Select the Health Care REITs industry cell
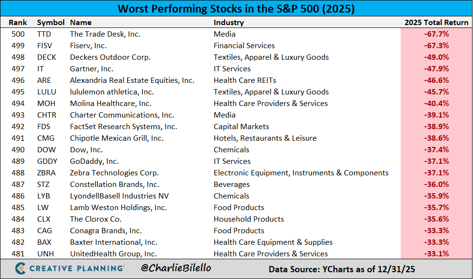 tap(245, 80)
